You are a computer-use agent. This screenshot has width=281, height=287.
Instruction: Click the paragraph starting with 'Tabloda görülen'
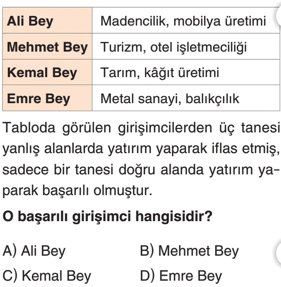141,159
